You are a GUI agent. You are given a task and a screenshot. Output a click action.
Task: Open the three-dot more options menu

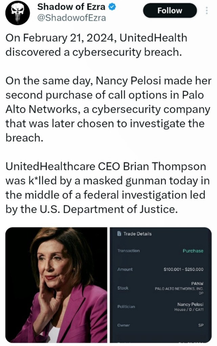[207, 11]
